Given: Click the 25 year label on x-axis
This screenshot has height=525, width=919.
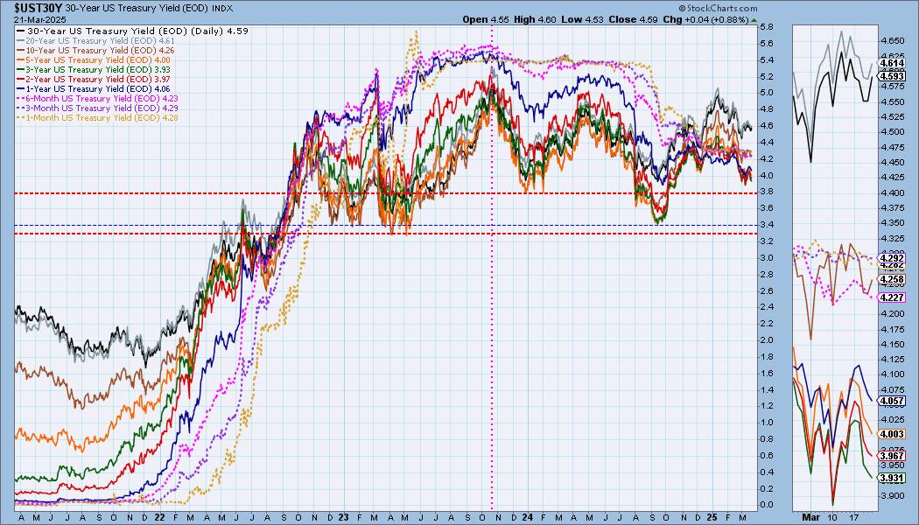Looking at the screenshot, I should click(712, 517).
